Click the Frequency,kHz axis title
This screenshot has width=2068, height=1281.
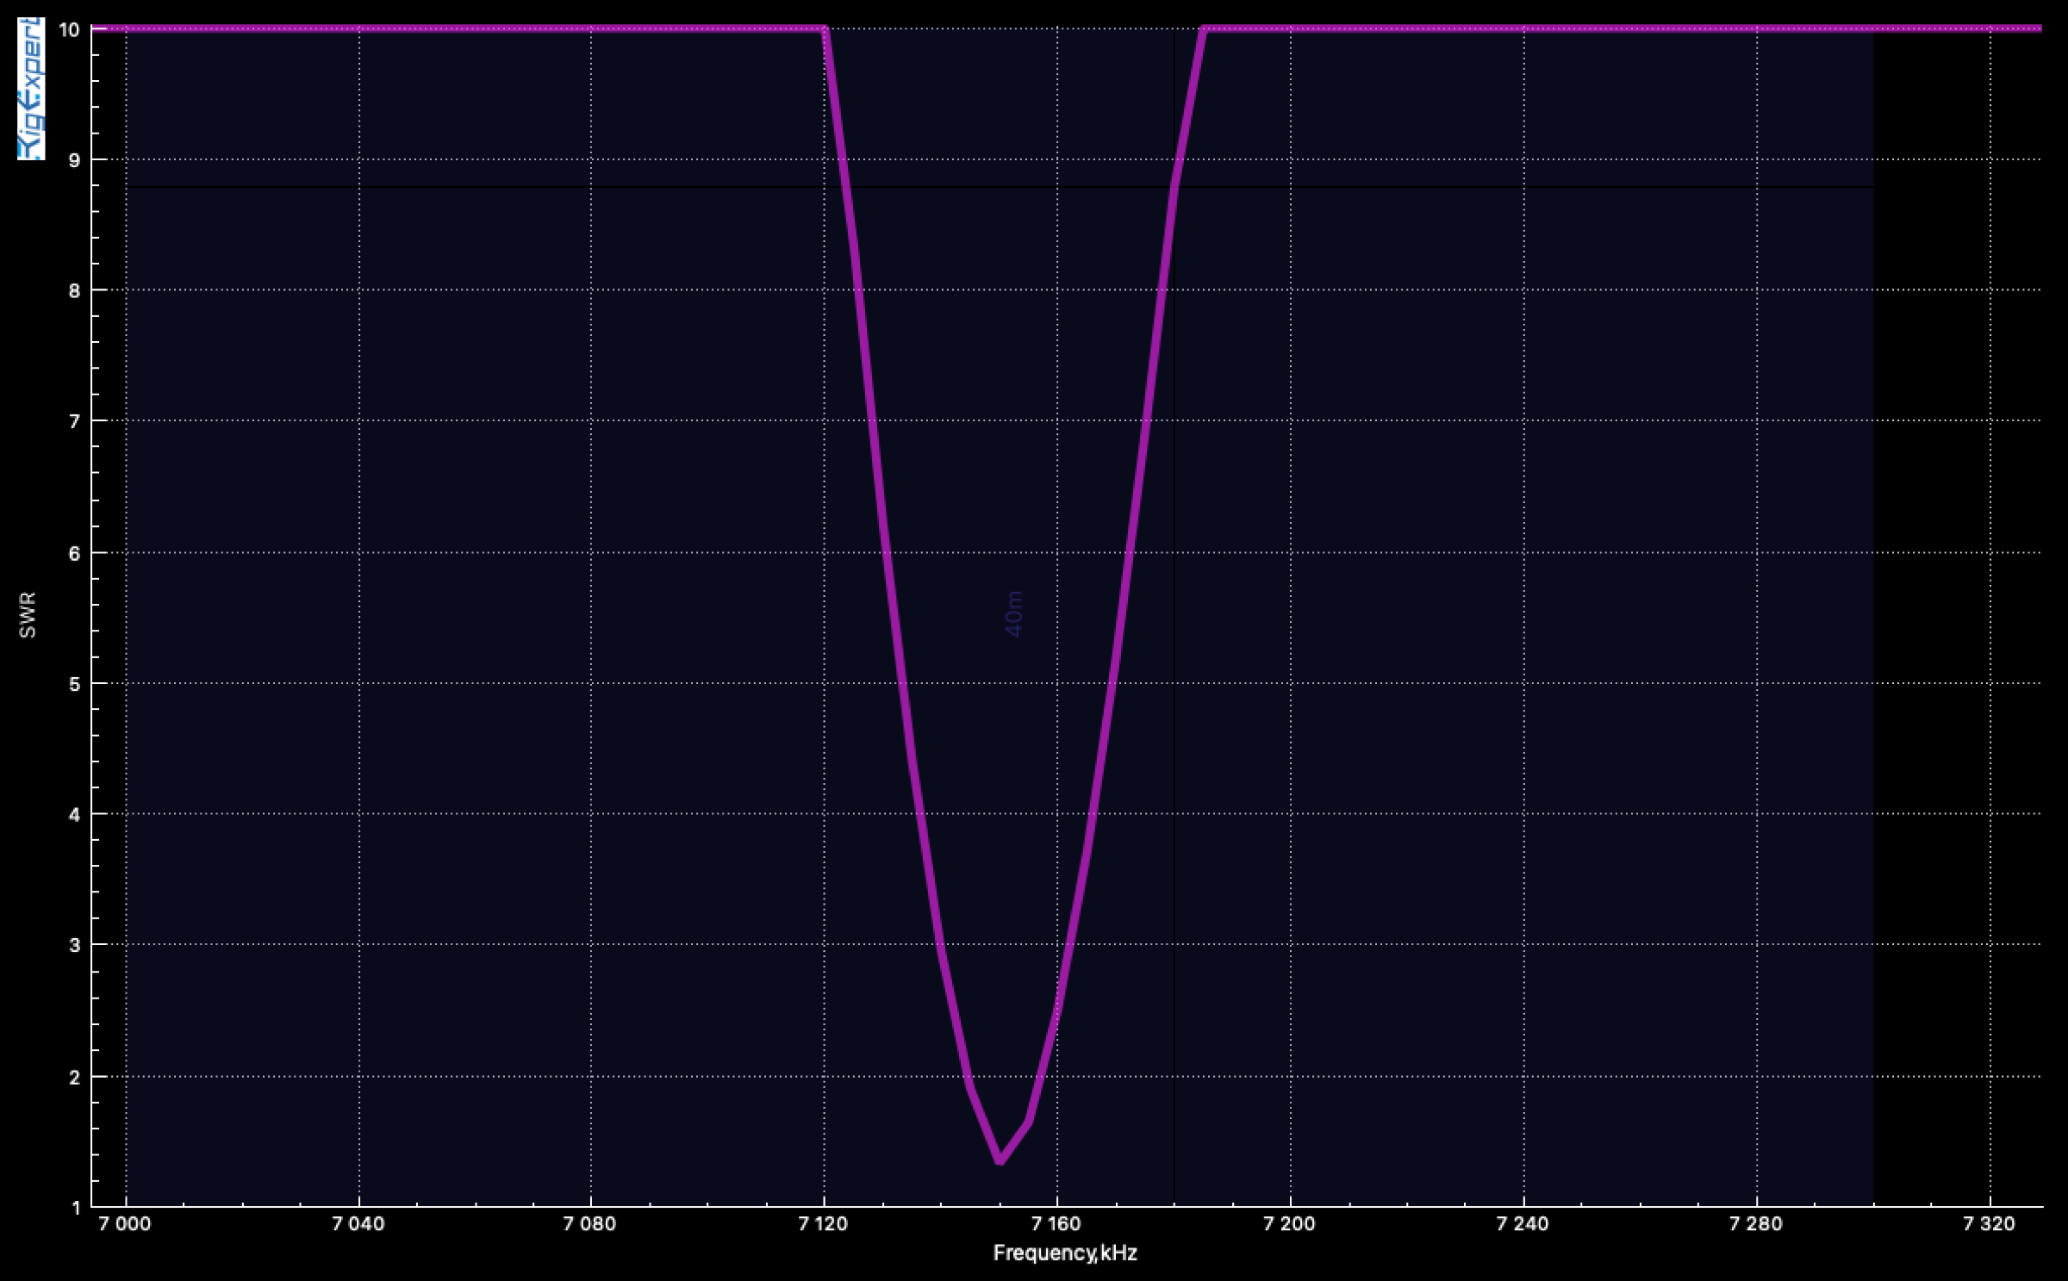[1065, 1253]
